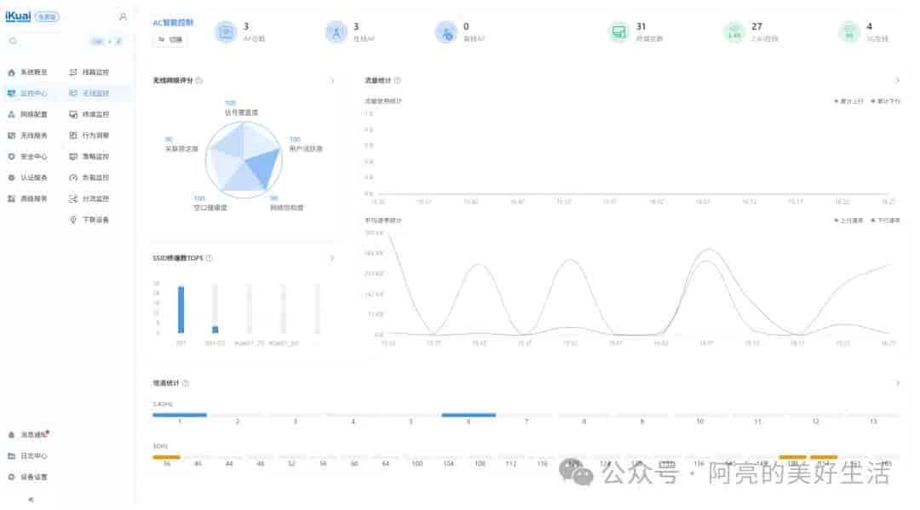The width and height of the screenshot is (920, 510).
Task: Go to 无线监控 submenu
Action: (89, 93)
